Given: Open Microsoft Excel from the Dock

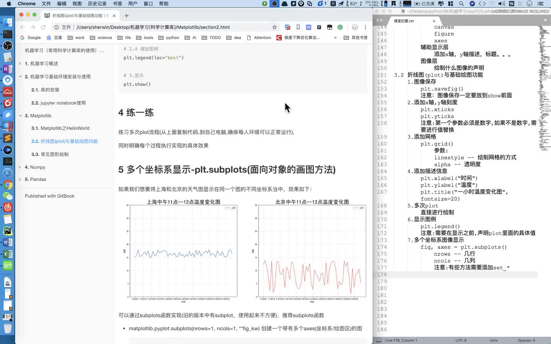Looking at the screenshot, I should [x=8, y=254].
